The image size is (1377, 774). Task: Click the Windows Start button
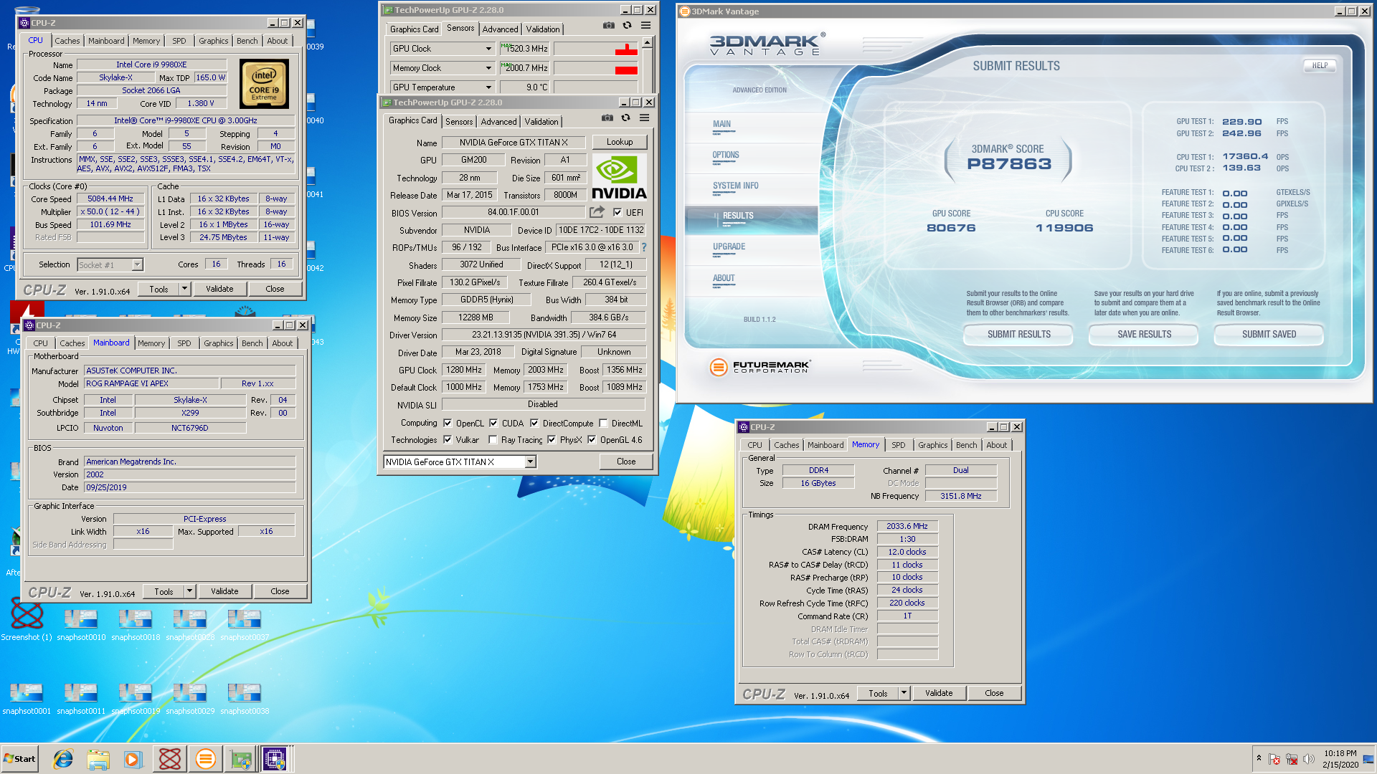click(x=20, y=759)
